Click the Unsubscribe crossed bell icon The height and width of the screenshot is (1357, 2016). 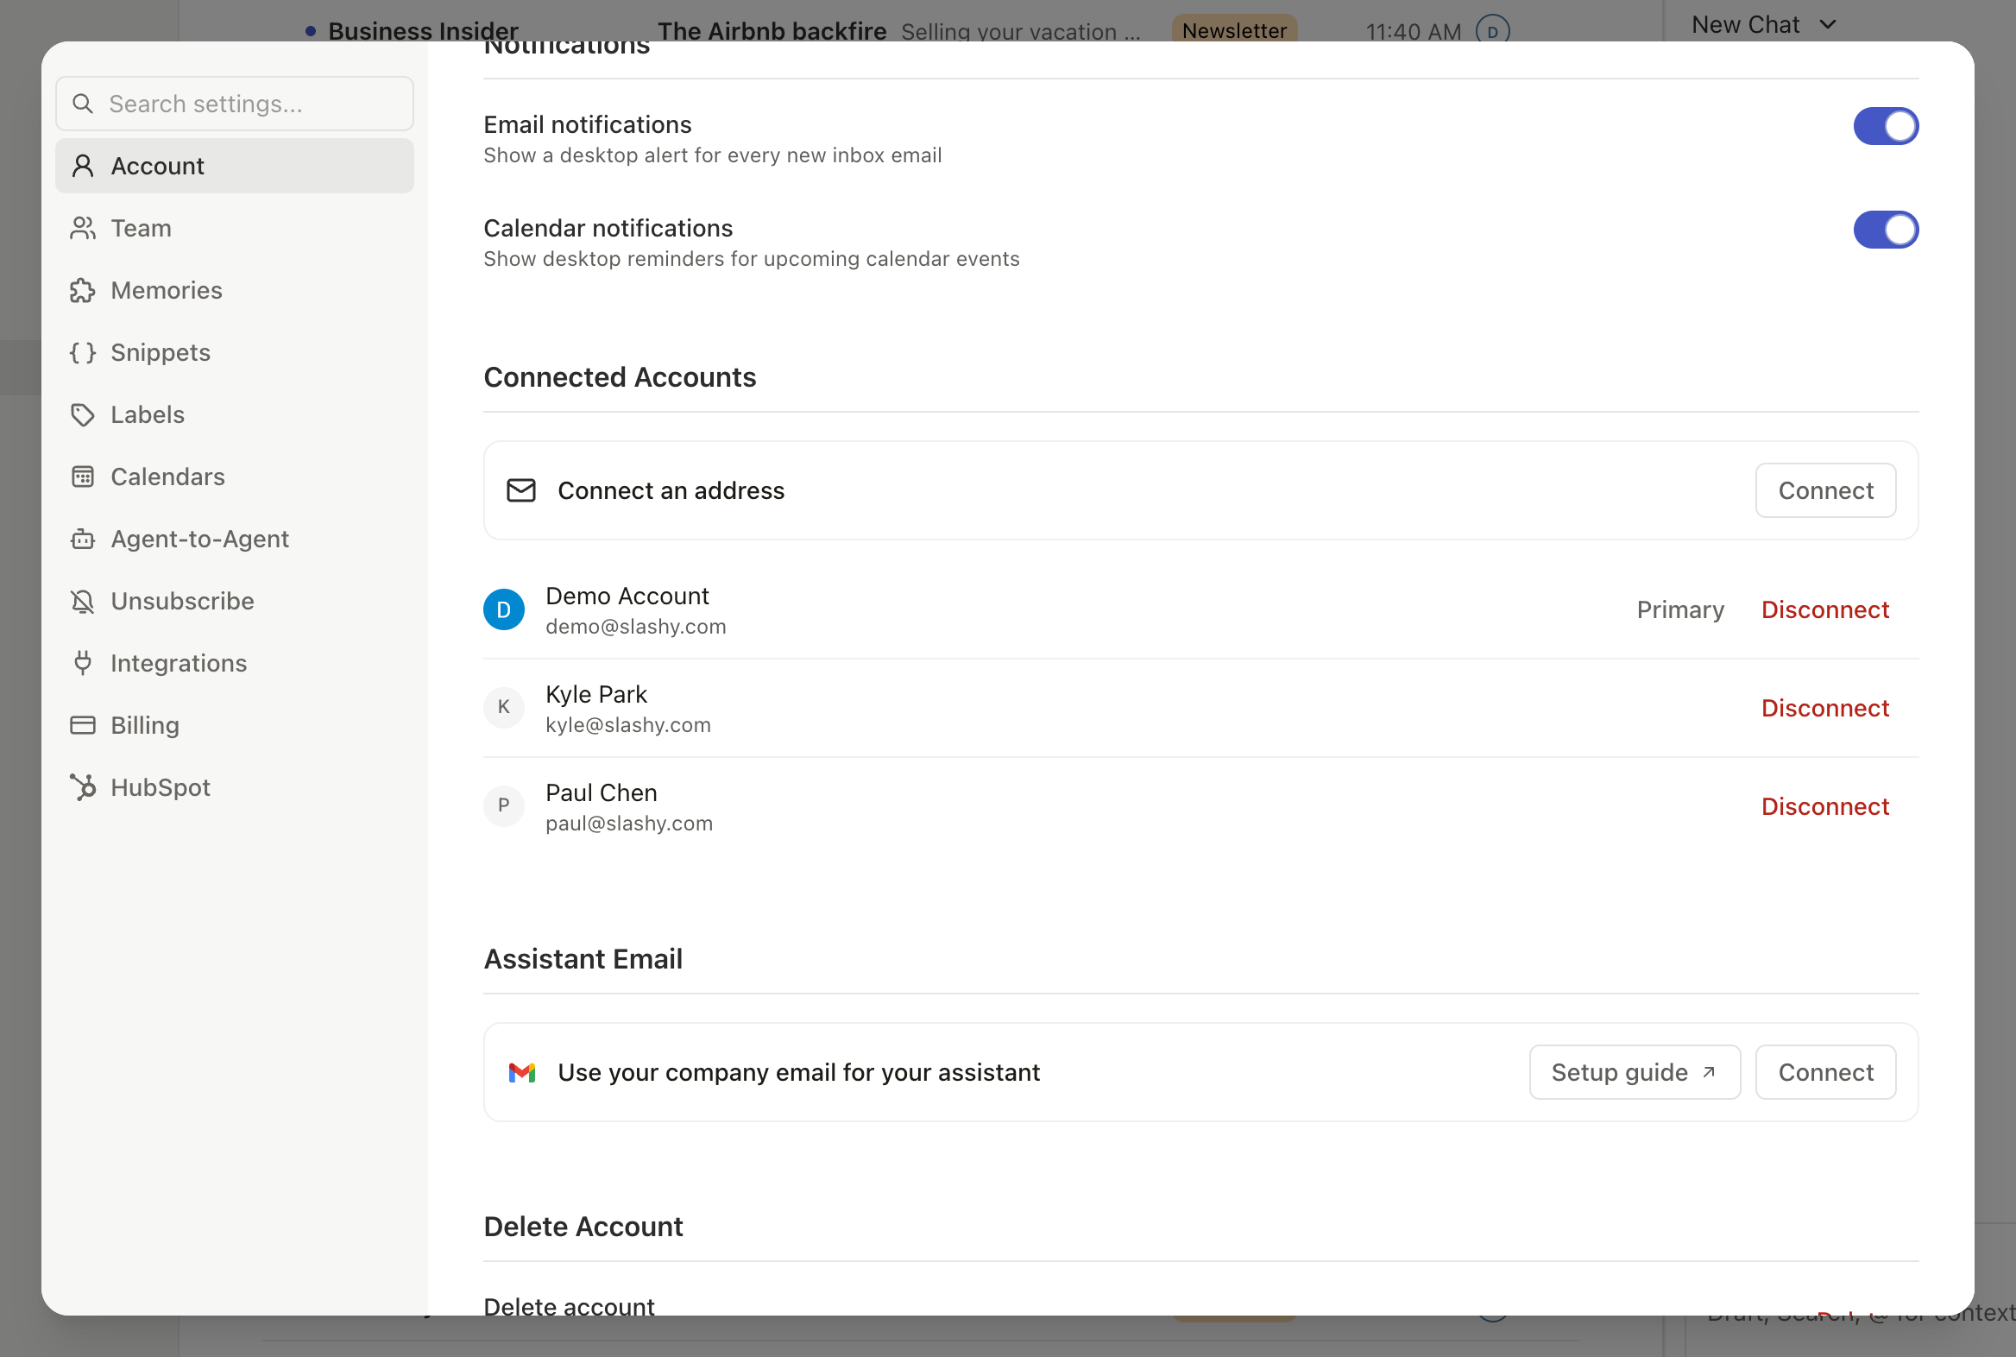83,602
